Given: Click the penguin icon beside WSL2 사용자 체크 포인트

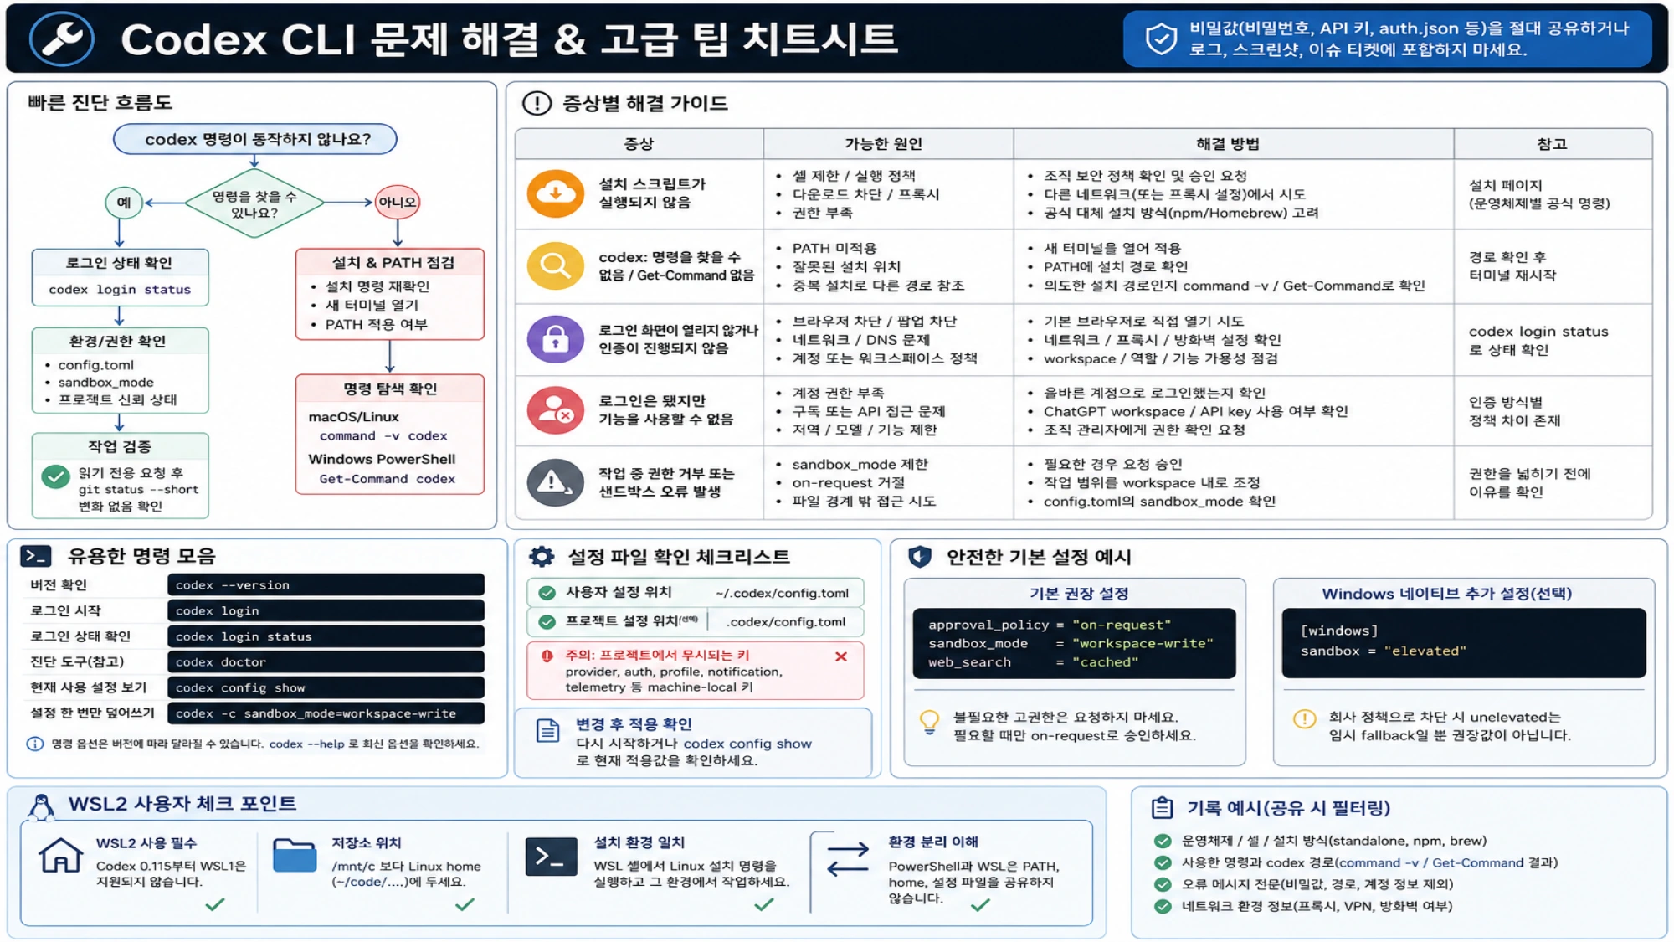Looking at the screenshot, I should coord(41,806).
